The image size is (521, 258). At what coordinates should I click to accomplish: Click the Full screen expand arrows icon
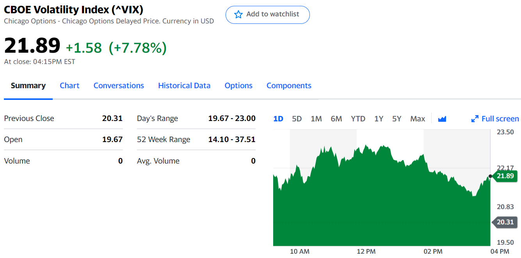(475, 119)
